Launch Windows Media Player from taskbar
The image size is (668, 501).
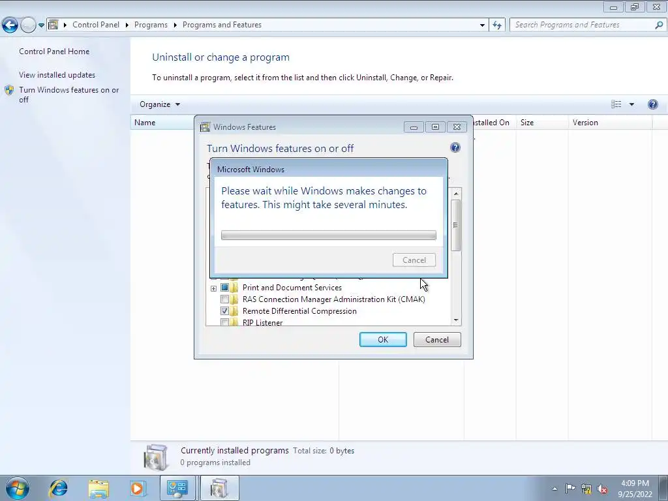(x=138, y=488)
